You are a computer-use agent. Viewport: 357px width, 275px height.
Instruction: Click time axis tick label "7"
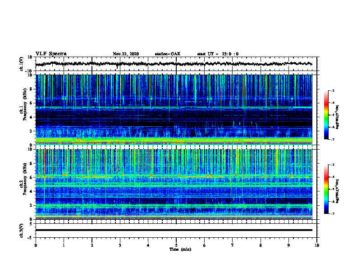point(233,245)
